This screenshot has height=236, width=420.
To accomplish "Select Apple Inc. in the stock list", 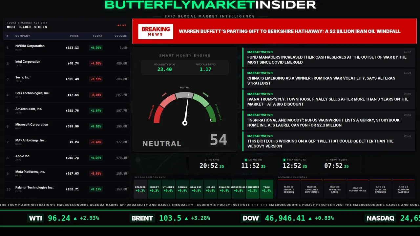I will coord(23,156).
